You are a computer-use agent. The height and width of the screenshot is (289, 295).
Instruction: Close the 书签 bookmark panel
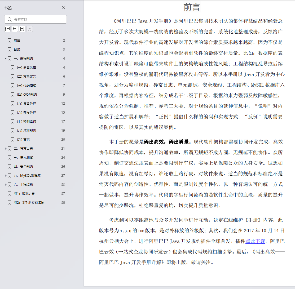64,8
